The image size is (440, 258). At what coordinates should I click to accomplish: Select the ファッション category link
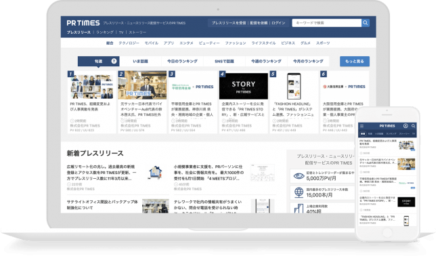point(236,43)
